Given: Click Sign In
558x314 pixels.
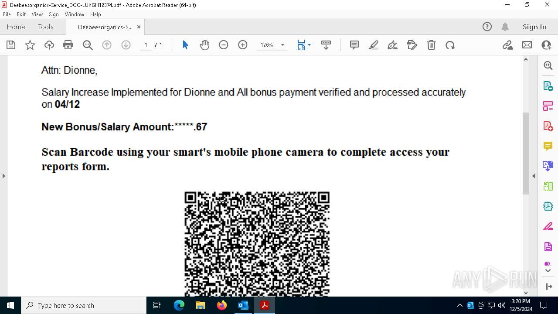Looking at the screenshot, I should tap(534, 27).
